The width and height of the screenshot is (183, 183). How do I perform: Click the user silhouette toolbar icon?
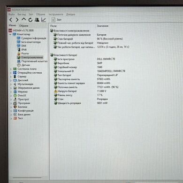[x=37, y=20]
